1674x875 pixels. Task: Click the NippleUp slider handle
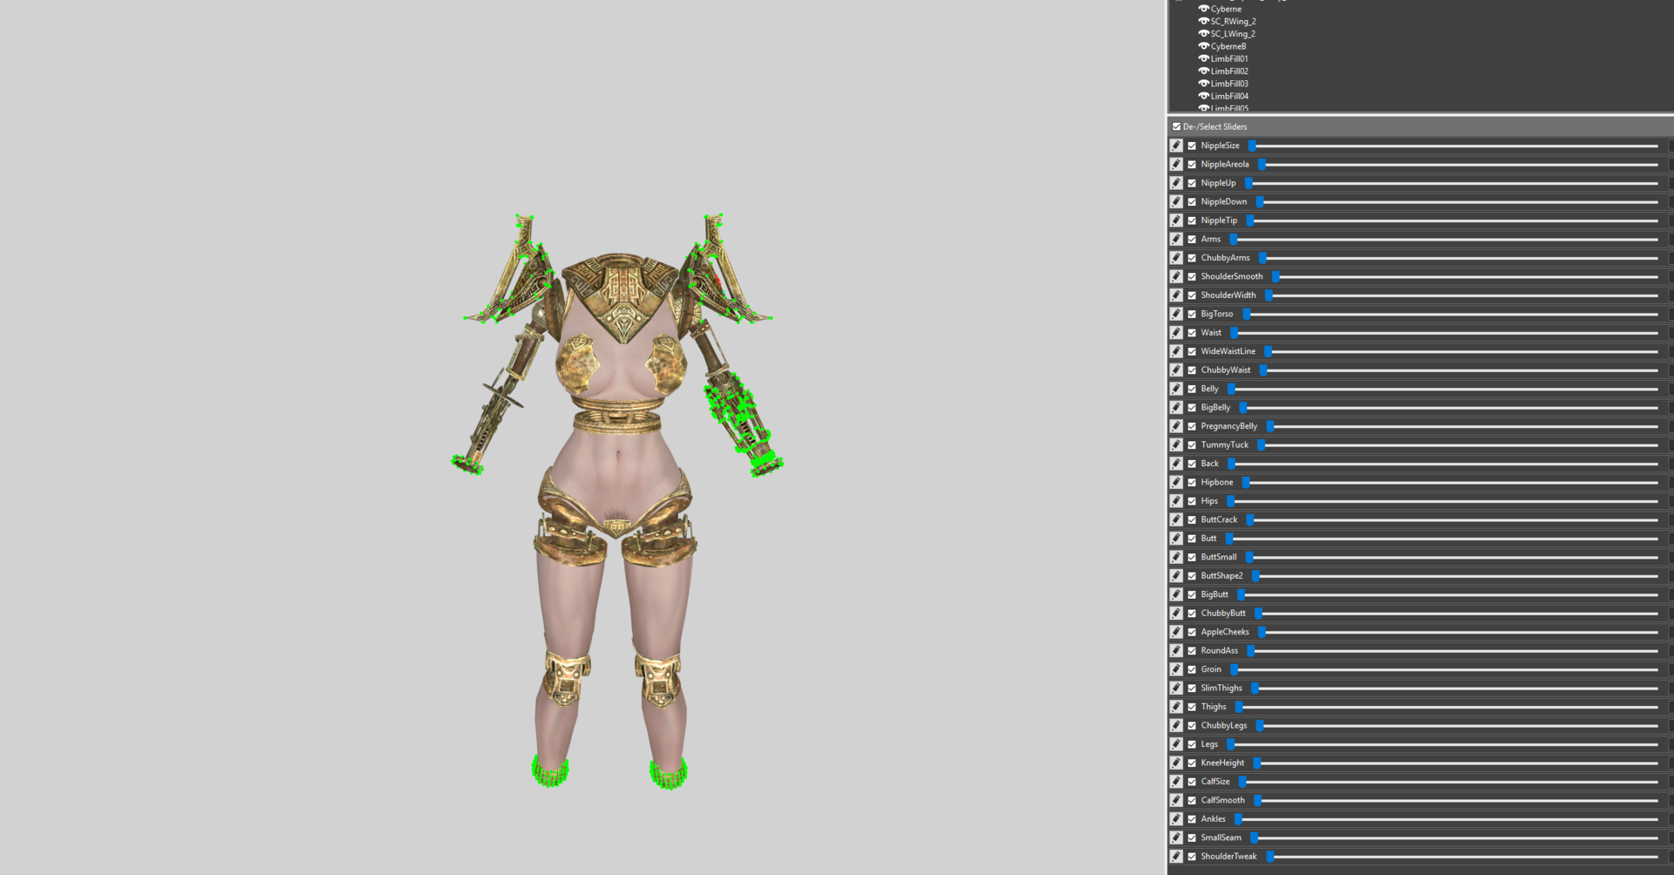[1249, 183]
